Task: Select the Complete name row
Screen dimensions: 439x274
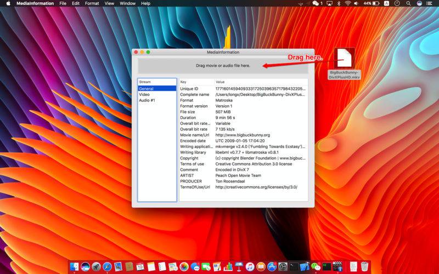Action: point(243,94)
